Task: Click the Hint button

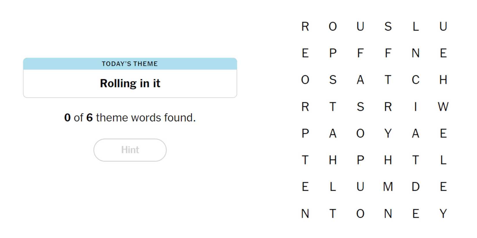Action: [130, 150]
